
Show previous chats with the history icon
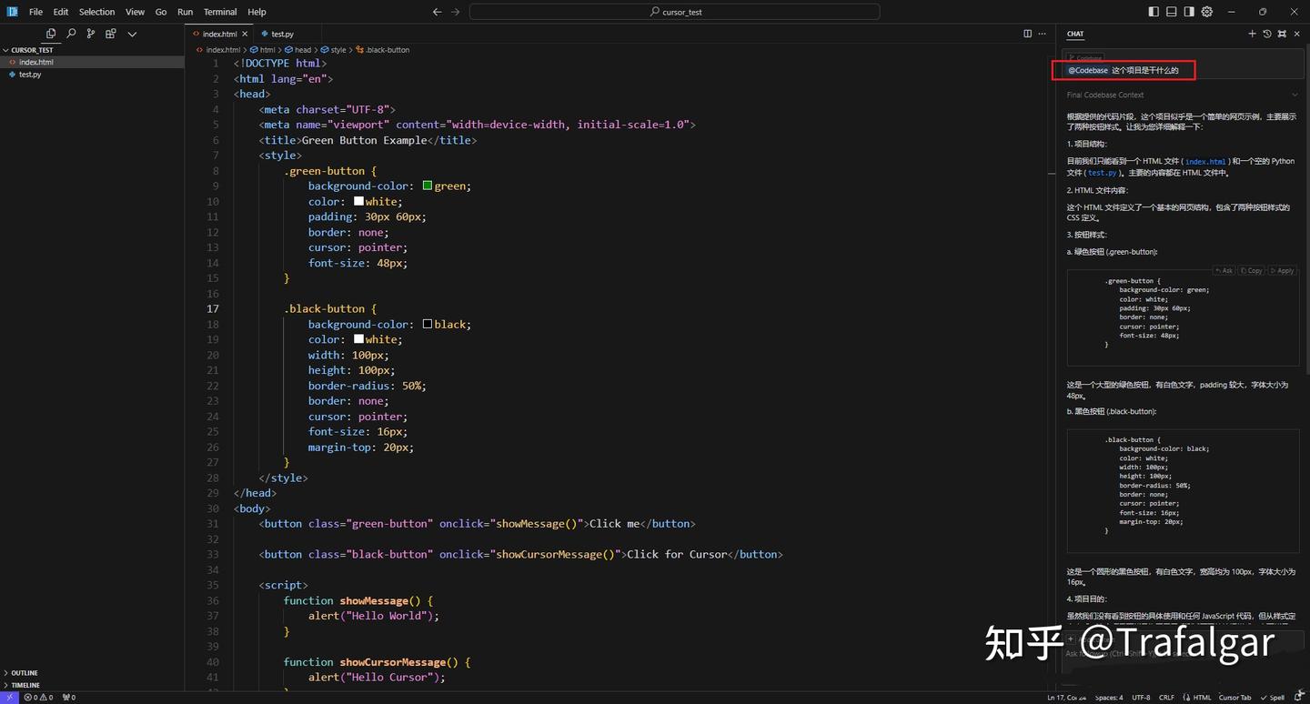[x=1267, y=34]
